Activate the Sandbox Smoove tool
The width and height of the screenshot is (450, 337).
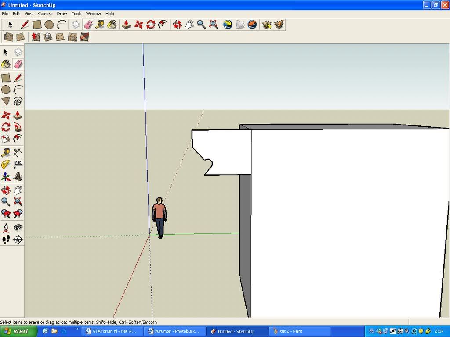click(x=36, y=37)
